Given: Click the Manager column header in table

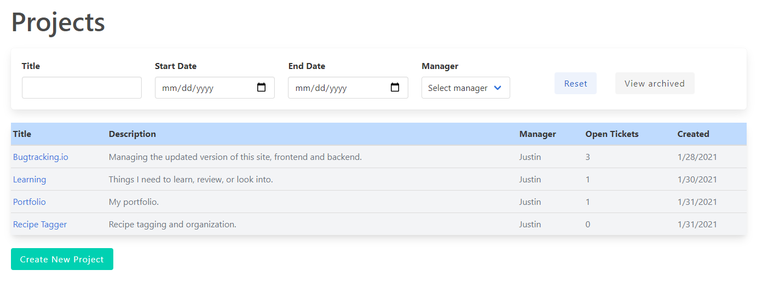Looking at the screenshot, I should pyautogui.click(x=538, y=134).
